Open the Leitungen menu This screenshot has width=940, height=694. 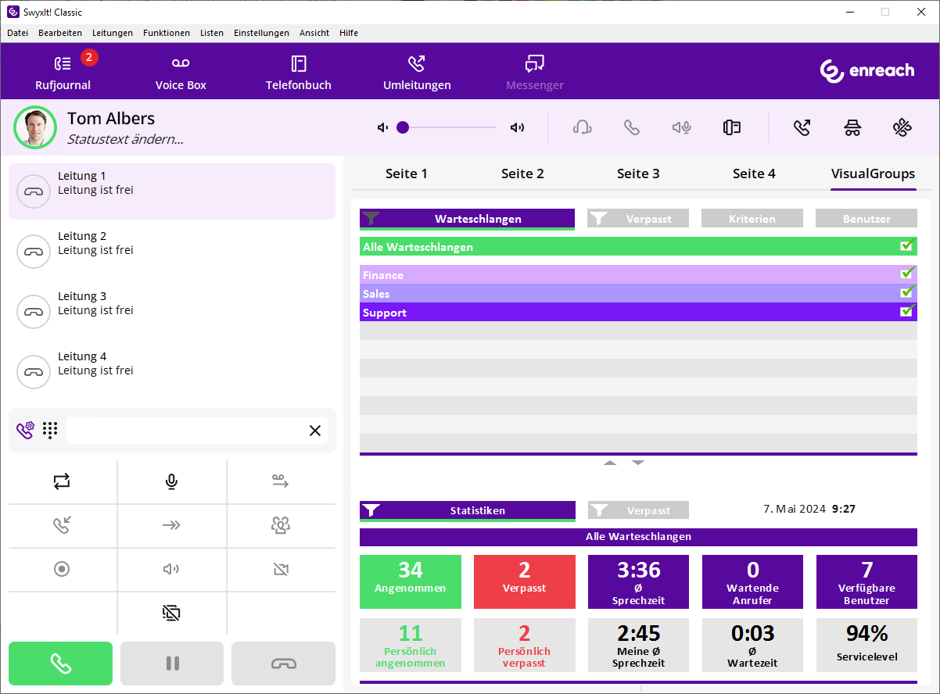(113, 33)
